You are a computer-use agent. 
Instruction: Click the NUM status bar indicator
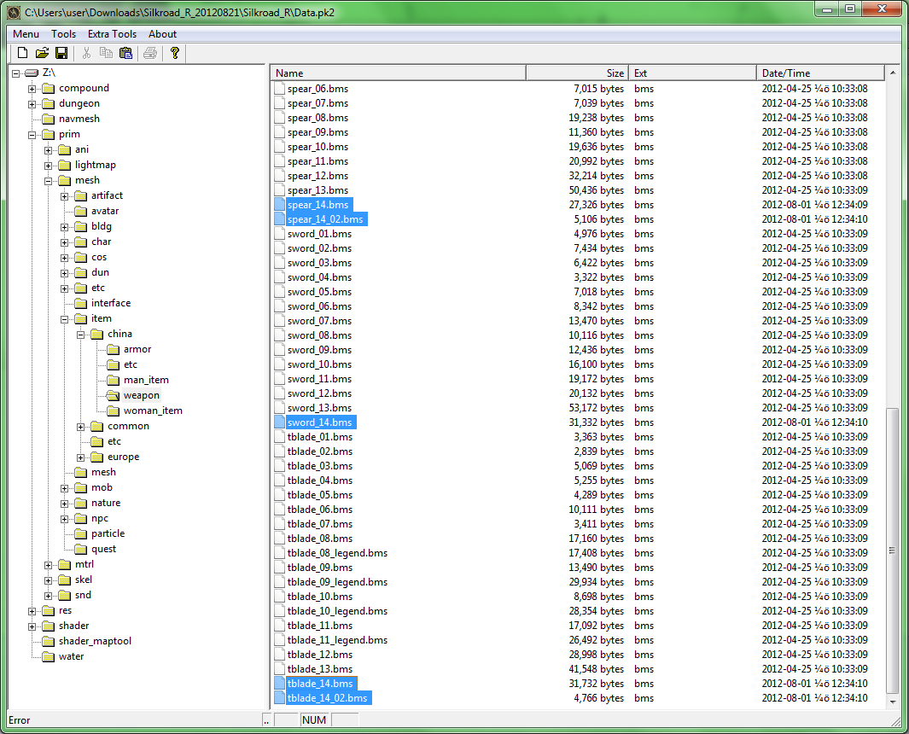(x=313, y=720)
